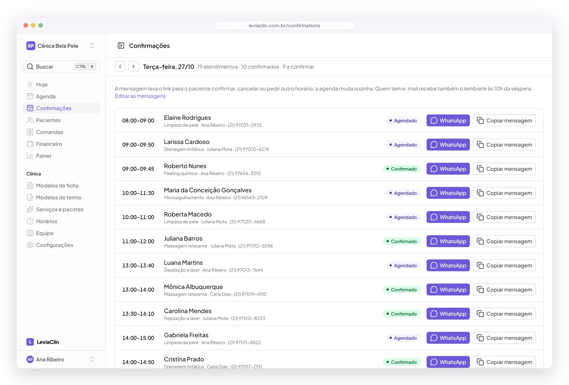Click the BP clinic logo badge
Viewport: 569px width, 385px height.
coord(31,46)
